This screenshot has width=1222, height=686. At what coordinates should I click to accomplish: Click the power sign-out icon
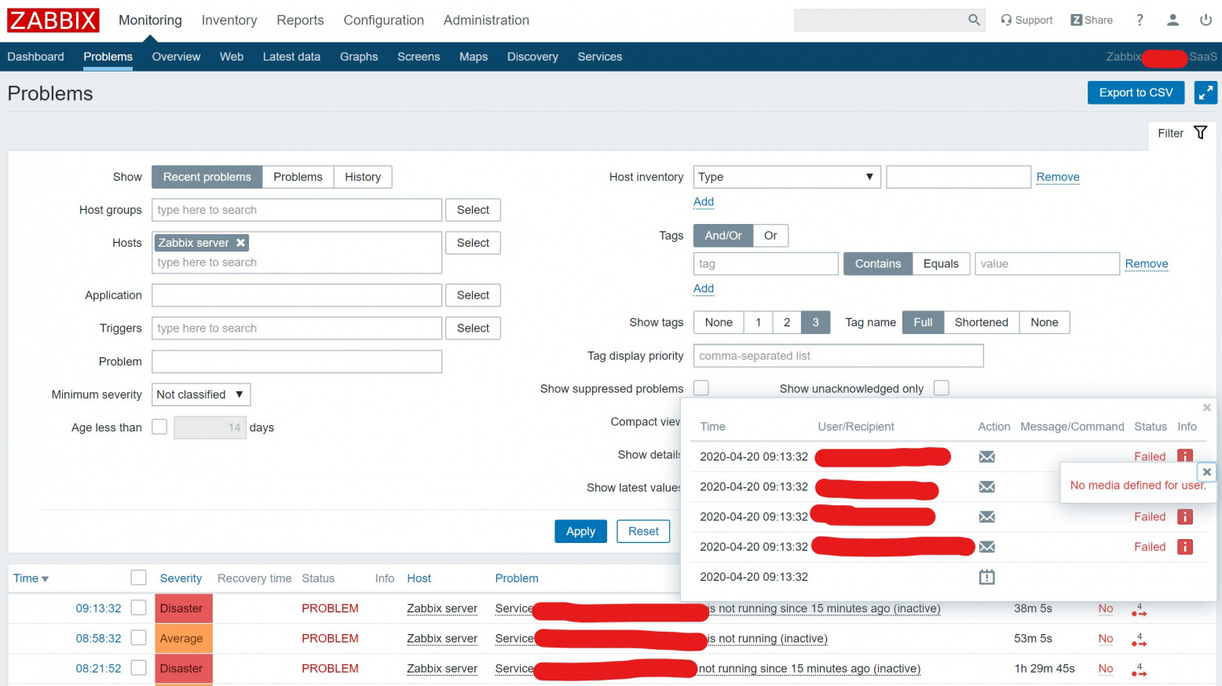pos(1206,20)
